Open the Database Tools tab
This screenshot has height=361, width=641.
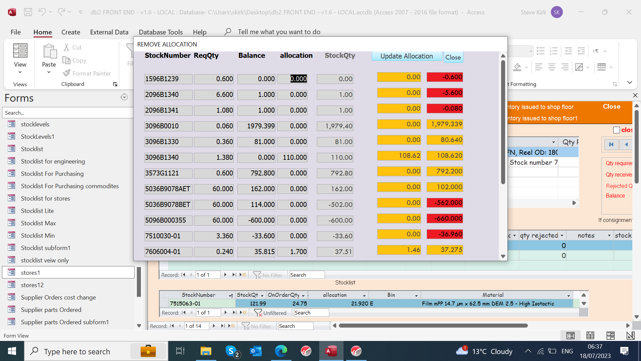(x=161, y=32)
